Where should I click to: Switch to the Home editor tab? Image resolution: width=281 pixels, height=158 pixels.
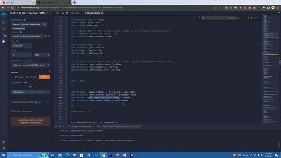[x=76, y=13]
